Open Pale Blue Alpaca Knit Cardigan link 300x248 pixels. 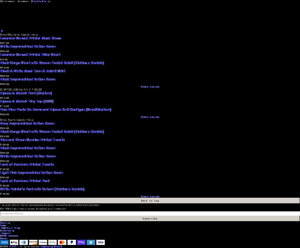[56, 109]
